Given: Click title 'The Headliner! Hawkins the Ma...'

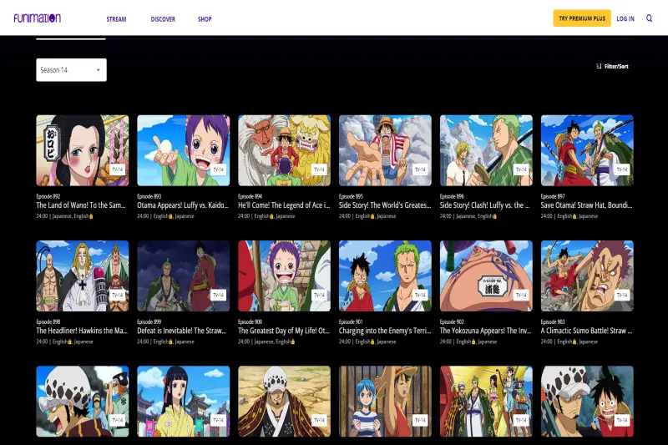Looking at the screenshot, I should tap(82, 331).
